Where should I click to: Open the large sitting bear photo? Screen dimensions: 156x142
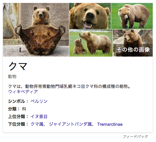pos(36,30)
